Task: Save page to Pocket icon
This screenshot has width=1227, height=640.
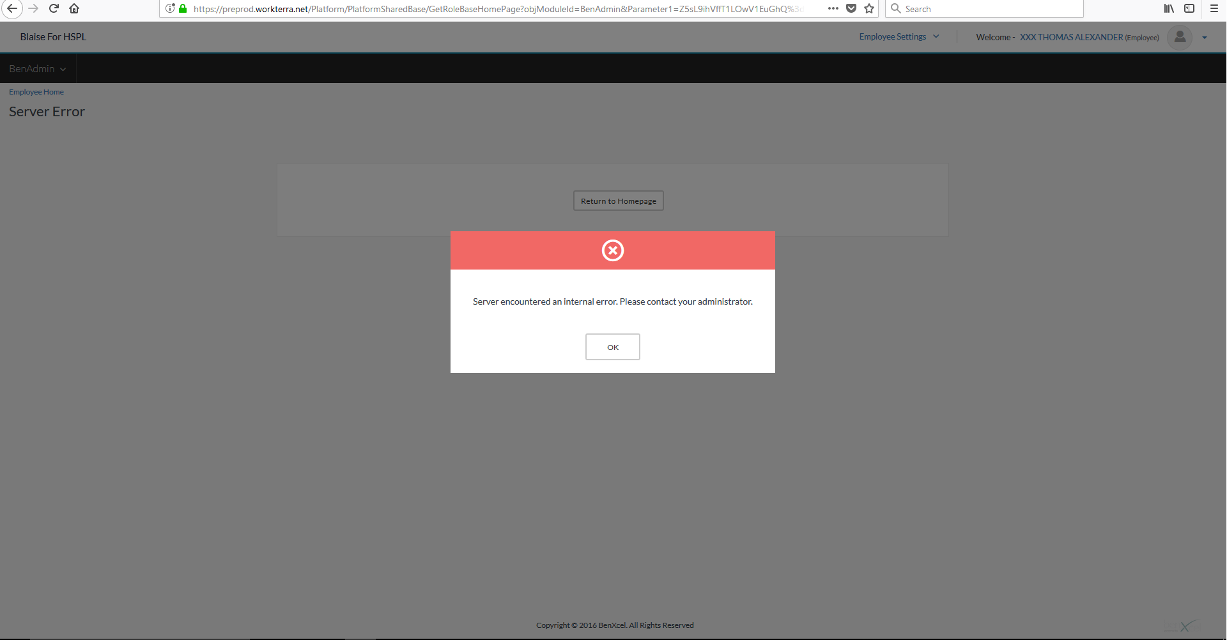Action: [x=851, y=8]
